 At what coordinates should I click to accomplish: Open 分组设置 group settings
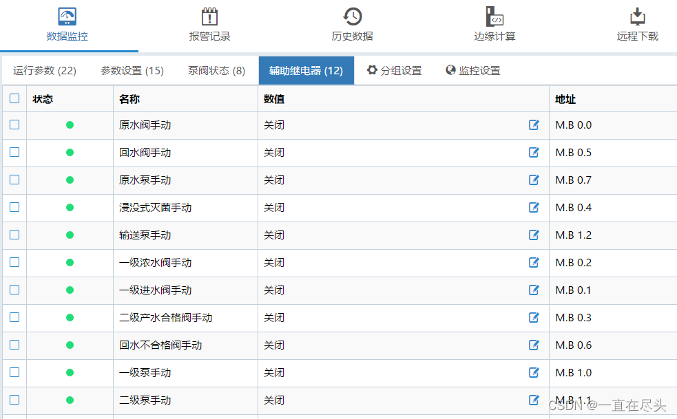[x=394, y=70]
